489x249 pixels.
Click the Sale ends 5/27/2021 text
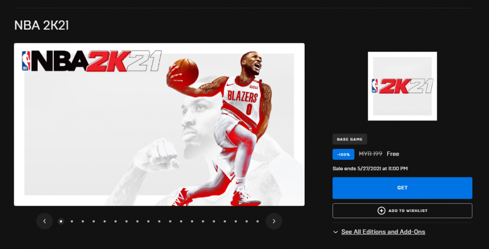370,169
